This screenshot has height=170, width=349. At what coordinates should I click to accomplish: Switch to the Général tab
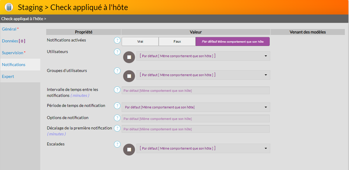pyautogui.click(x=9, y=29)
